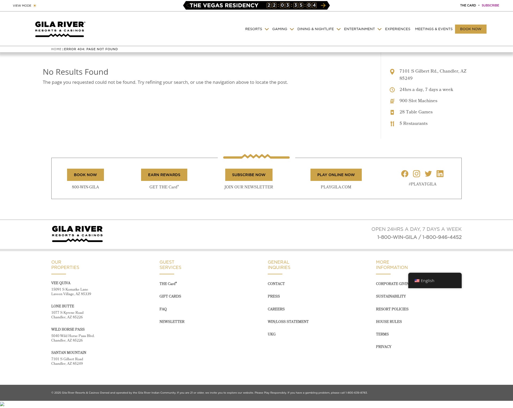Viewport: 513px width, 408px height.
Task: Open the Lone Butte property link
Action: (63, 306)
